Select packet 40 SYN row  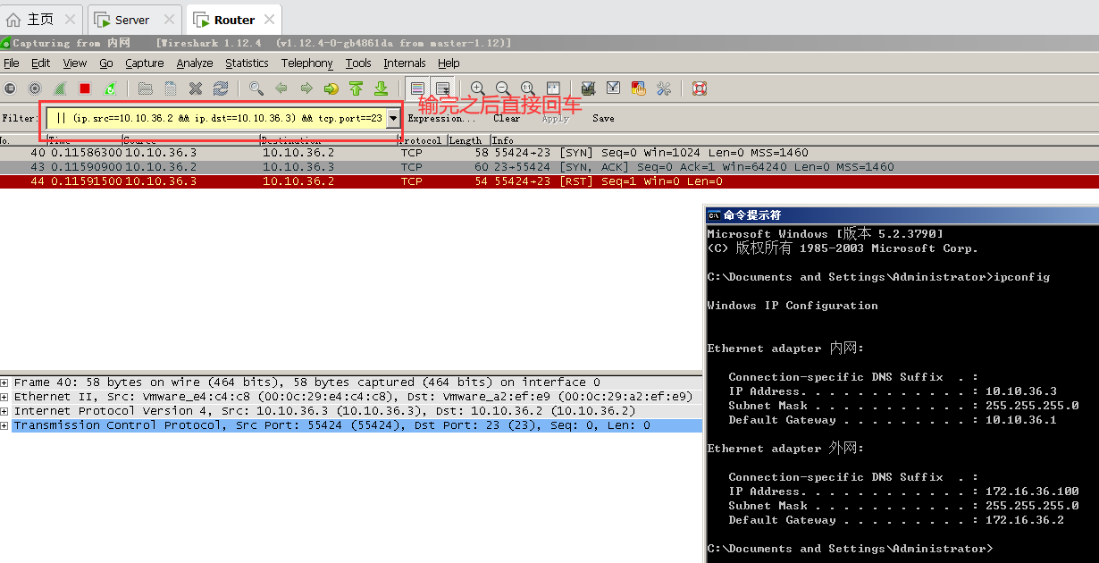tap(549, 153)
